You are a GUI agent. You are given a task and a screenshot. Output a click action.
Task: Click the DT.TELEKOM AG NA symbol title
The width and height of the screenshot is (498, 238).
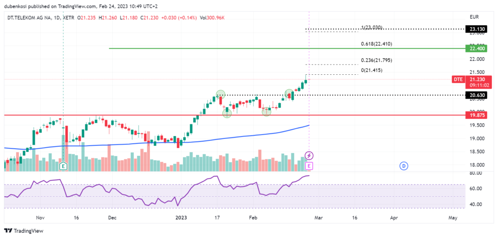29,18
